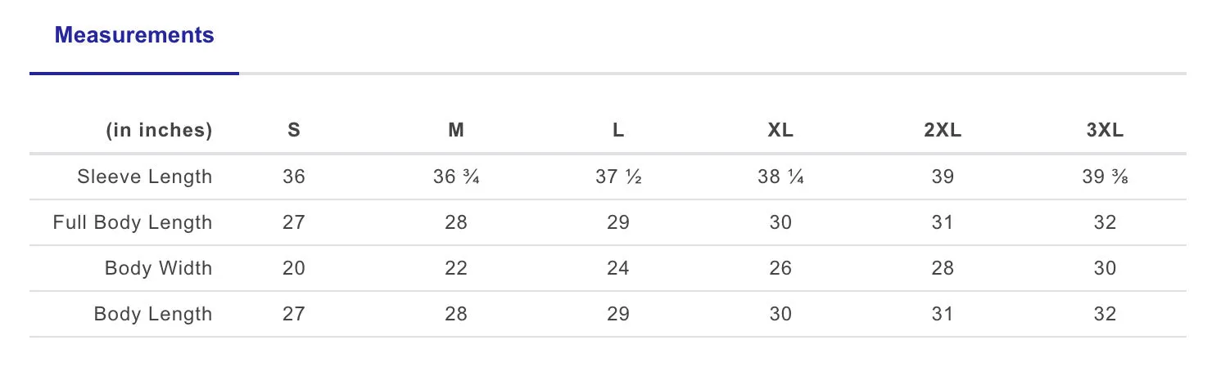This screenshot has height=376, width=1212.
Task: Select the 3XL size column header
Action: (x=1105, y=131)
